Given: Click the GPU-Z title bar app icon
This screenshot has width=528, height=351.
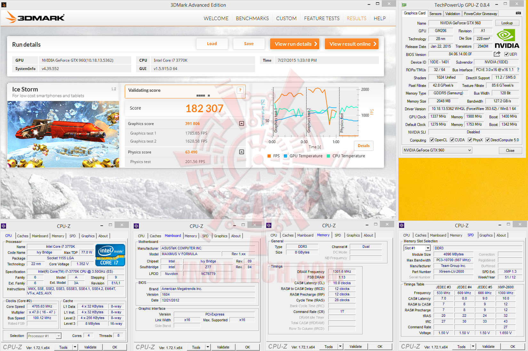Looking at the screenshot, I should tap(404, 5).
